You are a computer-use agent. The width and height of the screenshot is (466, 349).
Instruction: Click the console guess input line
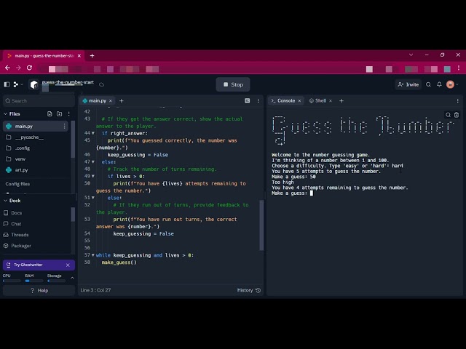(x=293, y=193)
